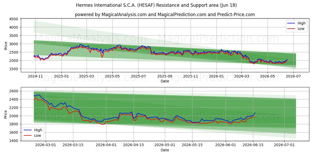
Task: Click the upper chart date tick 2025-09
Action: coord(165,76)
